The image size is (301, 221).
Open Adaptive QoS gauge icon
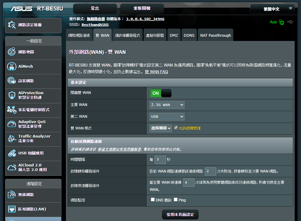tap(11, 124)
